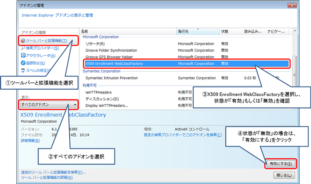Click the Search Providers magnifier icon
This screenshot has width=311, height=184.
[x=23, y=48]
